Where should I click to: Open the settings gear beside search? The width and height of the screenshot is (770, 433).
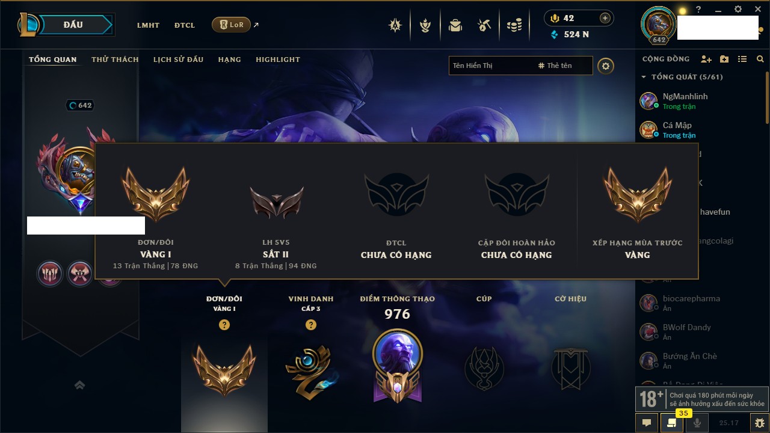[x=606, y=66]
